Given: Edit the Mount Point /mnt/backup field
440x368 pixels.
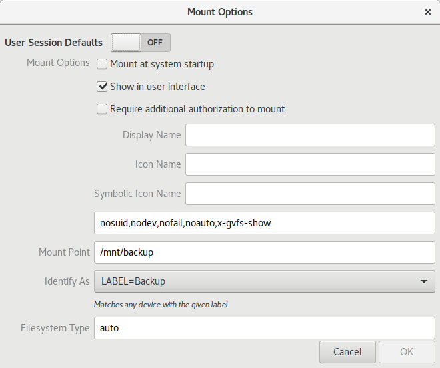Looking at the screenshot, I should (265, 252).
